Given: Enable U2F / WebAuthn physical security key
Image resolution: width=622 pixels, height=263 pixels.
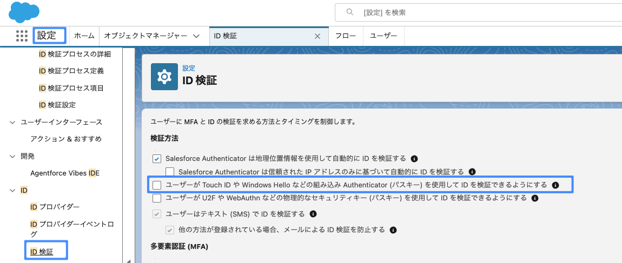Looking at the screenshot, I should click(157, 198).
